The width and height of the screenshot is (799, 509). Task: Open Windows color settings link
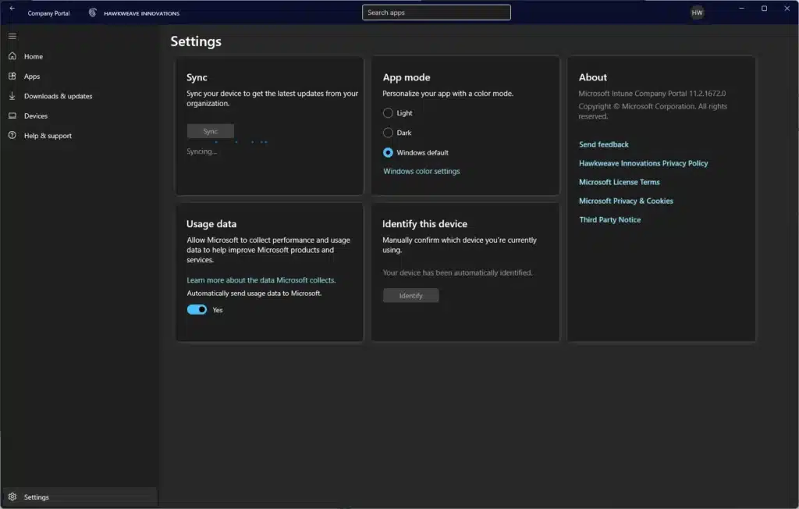click(x=421, y=171)
